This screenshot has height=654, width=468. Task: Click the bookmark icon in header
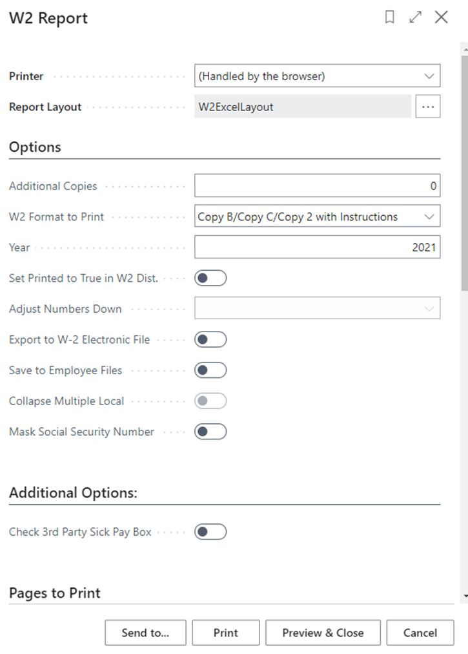(x=389, y=17)
